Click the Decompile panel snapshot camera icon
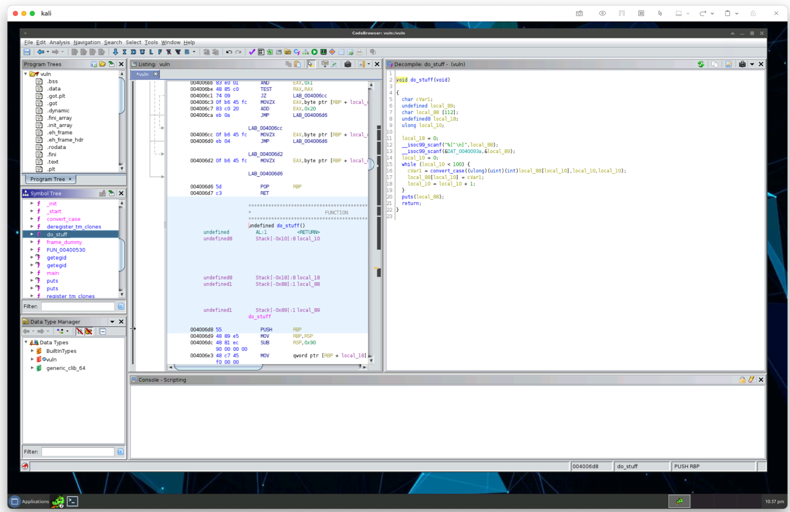 (x=742, y=65)
